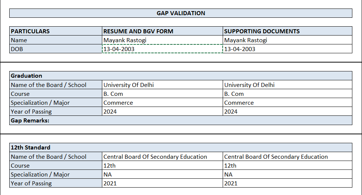Click resume NA specialization cell
This screenshot has height=195, width=362.
pyautogui.click(x=162, y=174)
